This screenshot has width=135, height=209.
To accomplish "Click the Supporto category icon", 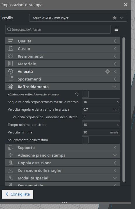I will pos(10,148).
